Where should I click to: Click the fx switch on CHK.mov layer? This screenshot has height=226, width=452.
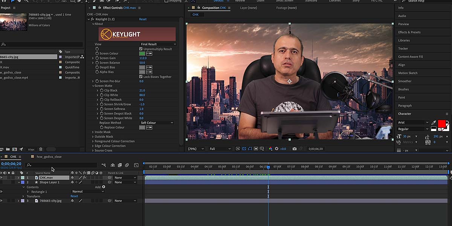click(x=84, y=177)
